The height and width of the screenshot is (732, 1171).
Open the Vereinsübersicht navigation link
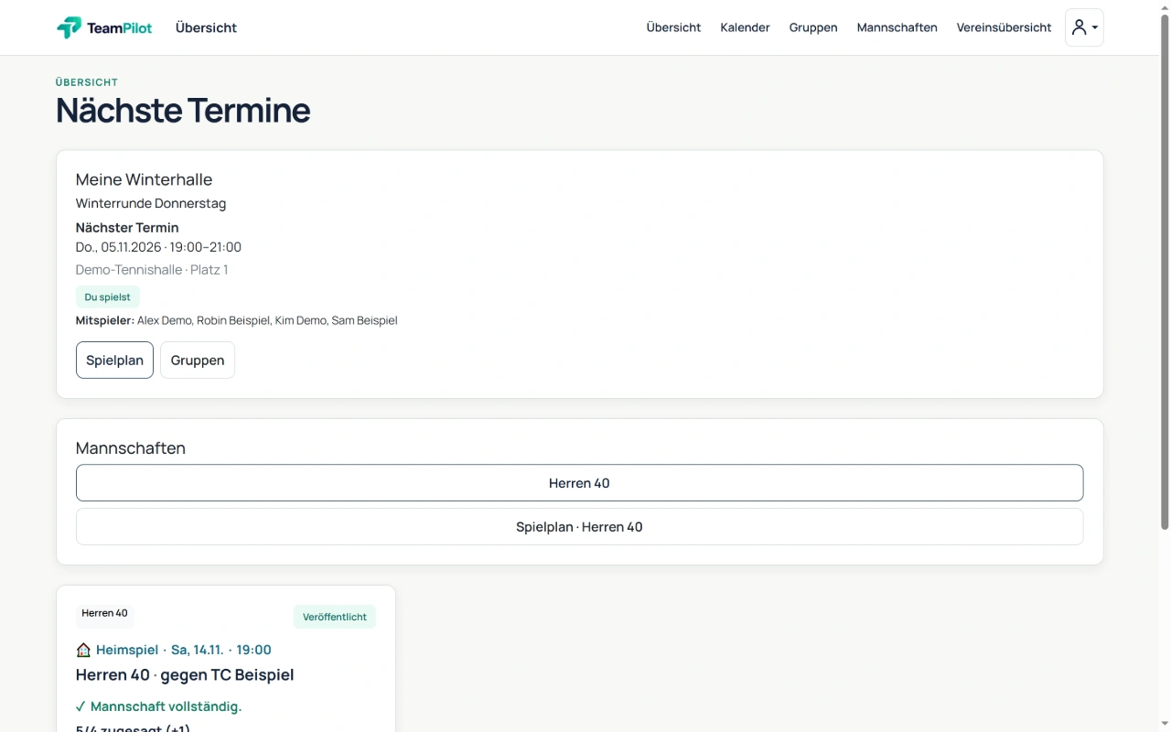[x=1004, y=27]
